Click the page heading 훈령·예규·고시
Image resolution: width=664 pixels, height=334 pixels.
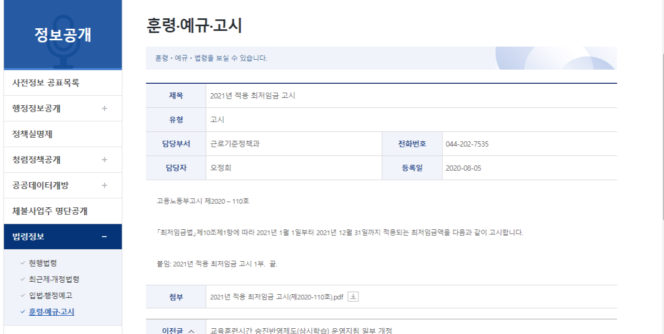194,26
